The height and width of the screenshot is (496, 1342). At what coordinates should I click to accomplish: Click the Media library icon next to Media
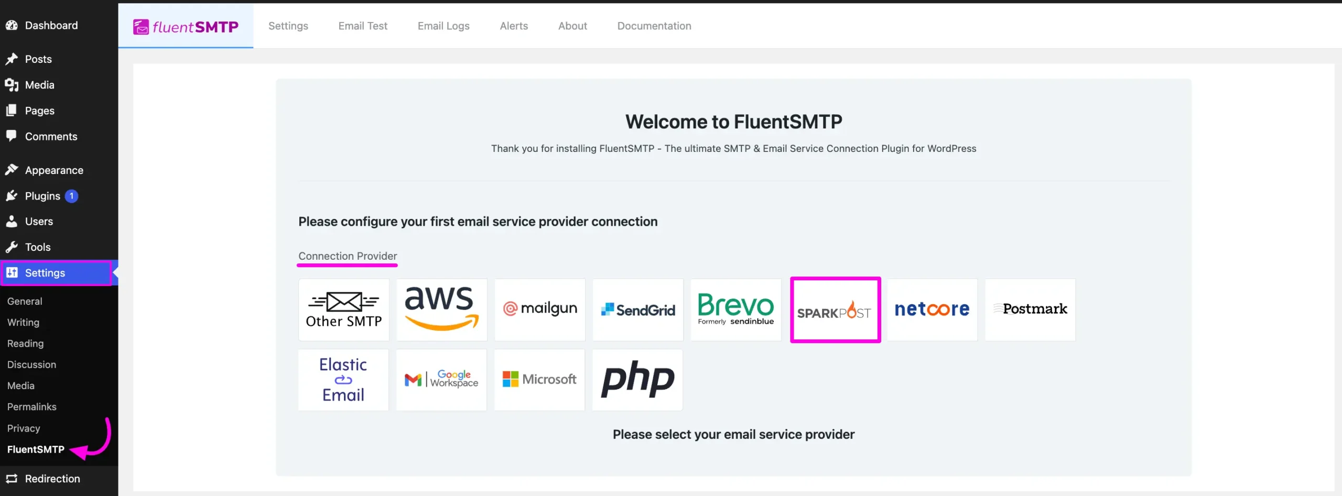[x=12, y=84]
